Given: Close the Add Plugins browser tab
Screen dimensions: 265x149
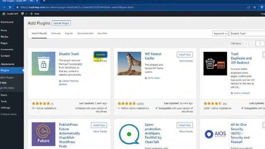Looking at the screenshot, I should pyautogui.click(x=37, y=1).
